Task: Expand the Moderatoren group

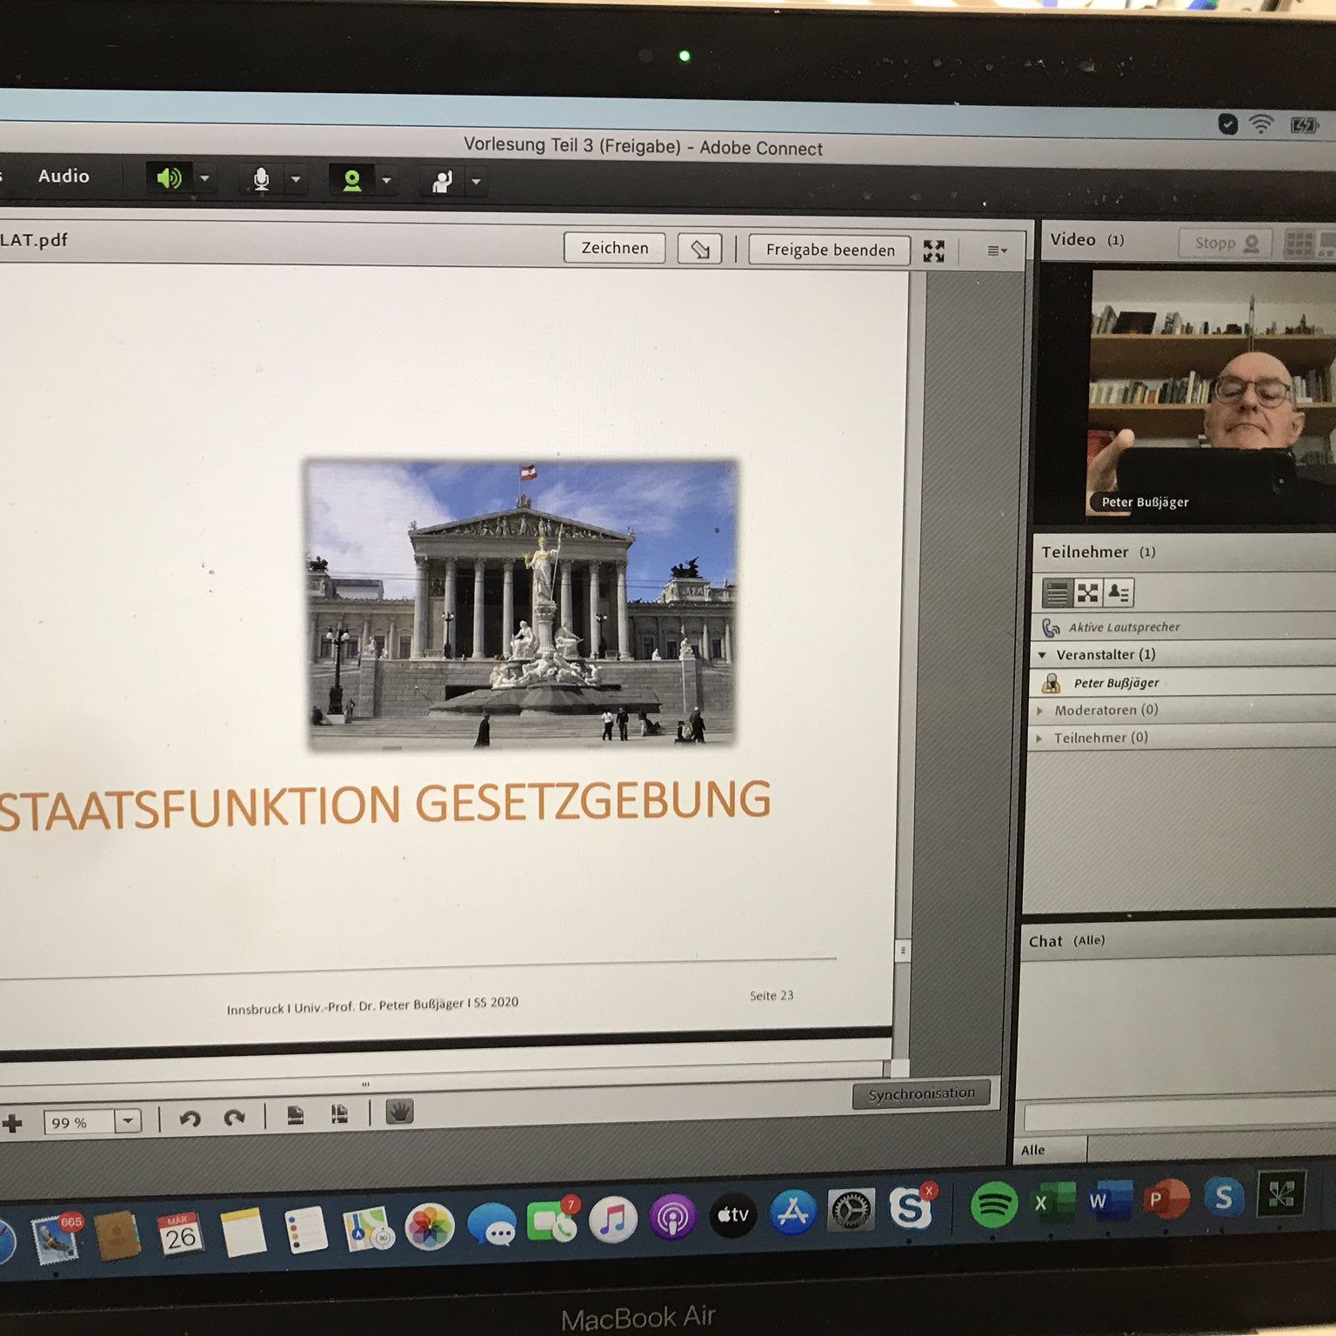Action: tap(1039, 711)
